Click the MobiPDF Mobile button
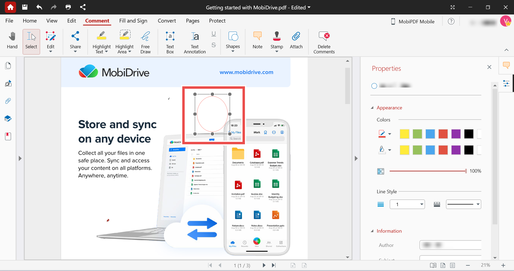The image size is (514, 271). pyautogui.click(x=412, y=21)
